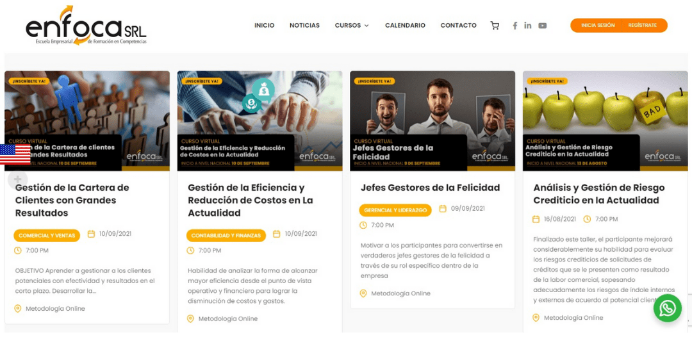The height and width of the screenshot is (362, 692).
Task: Open the shopping cart icon
Action: [495, 26]
